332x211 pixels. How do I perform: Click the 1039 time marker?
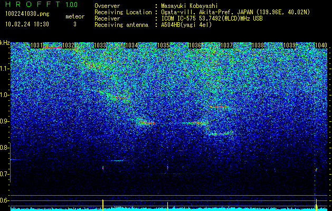[x=289, y=45]
